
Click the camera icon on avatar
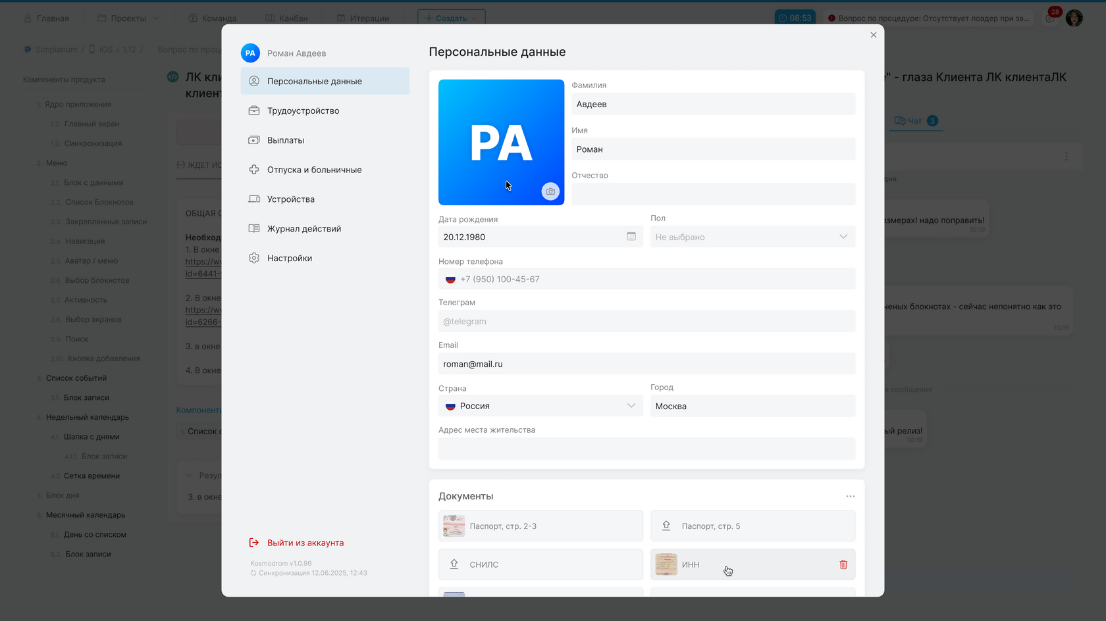pos(550,191)
